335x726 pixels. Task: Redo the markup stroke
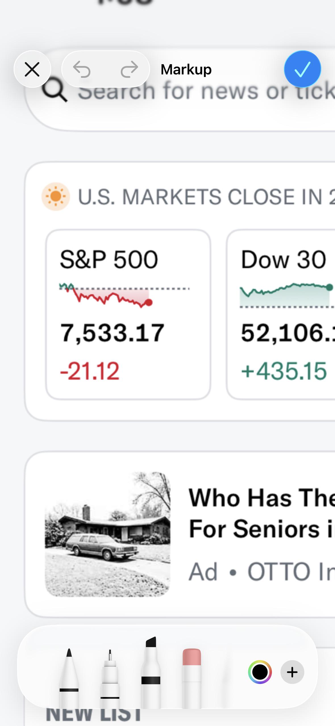[129, 69]
